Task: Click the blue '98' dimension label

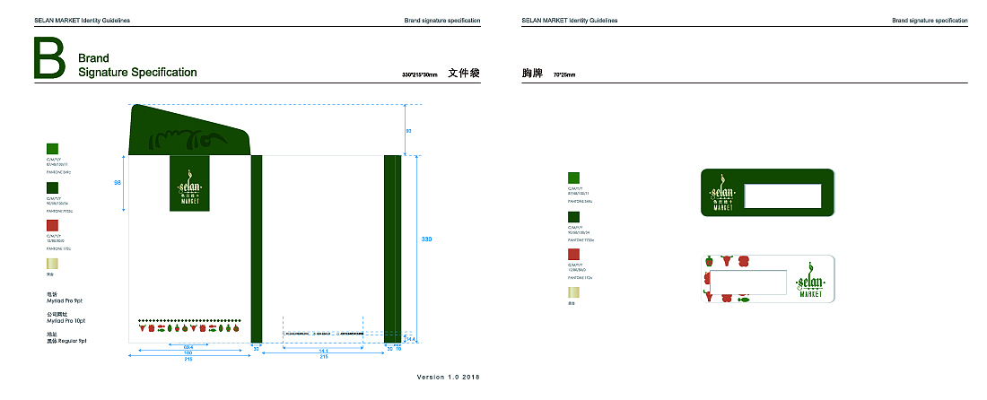Action: pos(117,182)
